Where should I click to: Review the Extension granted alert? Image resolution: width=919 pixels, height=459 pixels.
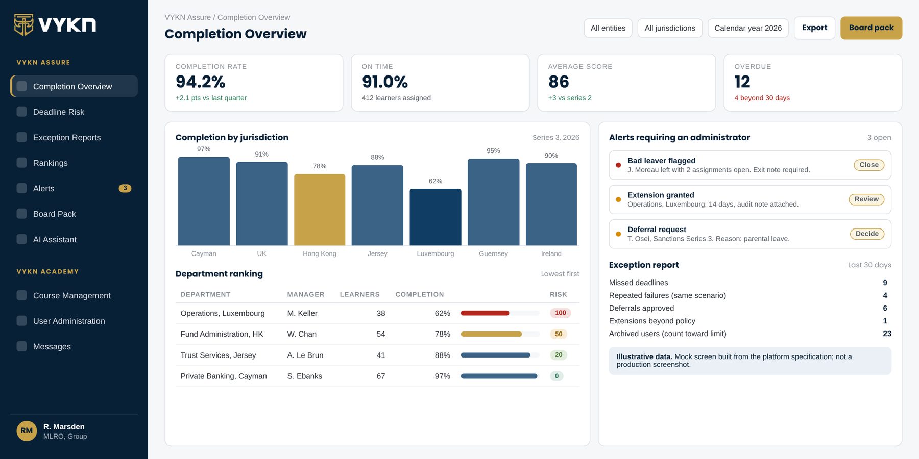(866, 199)
